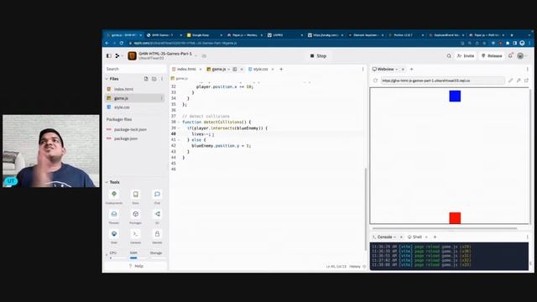Open the notifications bell icon
Viewport: 537px width, 302px height.
(510, 55)
